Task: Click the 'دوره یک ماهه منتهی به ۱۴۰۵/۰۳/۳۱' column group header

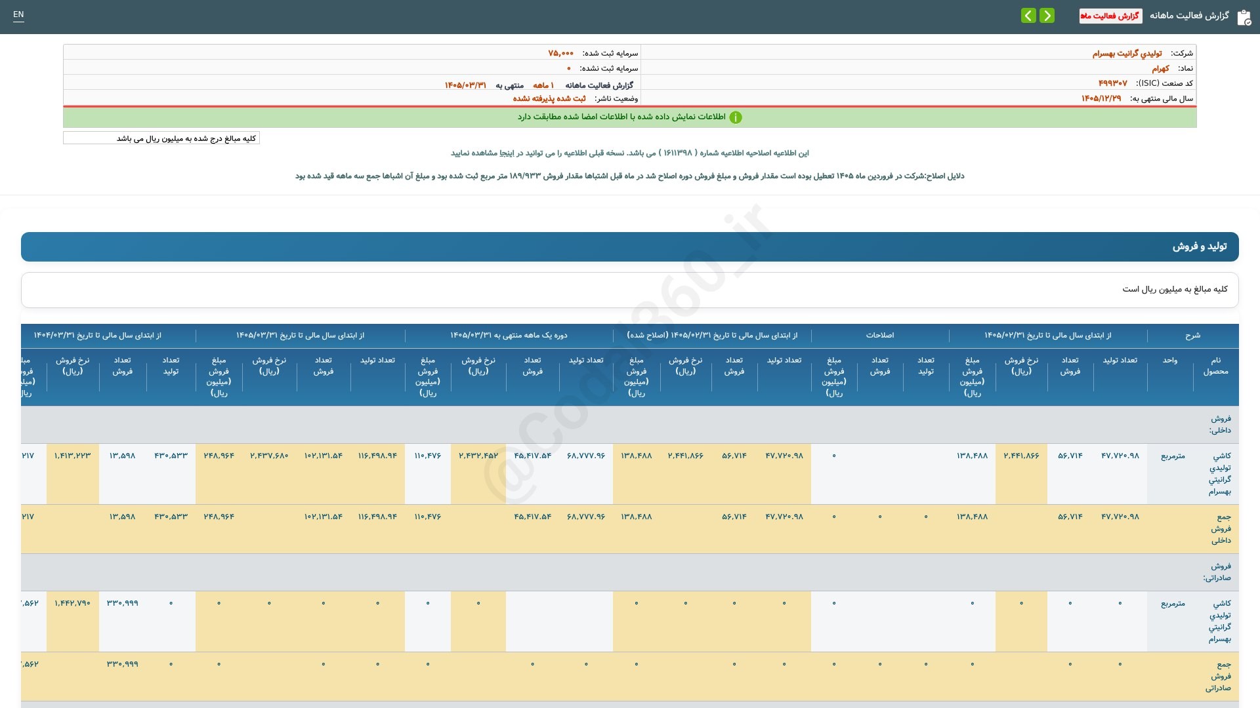Action: click(509, 335)
